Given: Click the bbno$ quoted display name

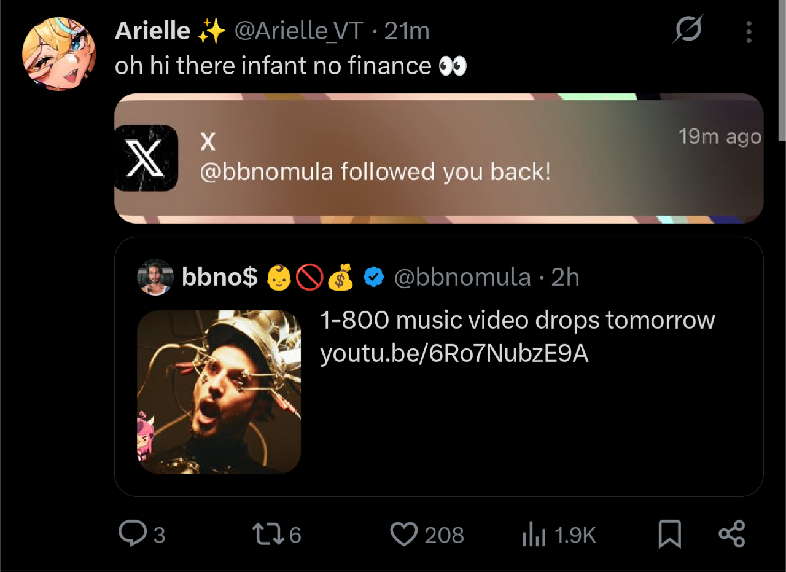Looking at the screenshot, I should point(219,277).
